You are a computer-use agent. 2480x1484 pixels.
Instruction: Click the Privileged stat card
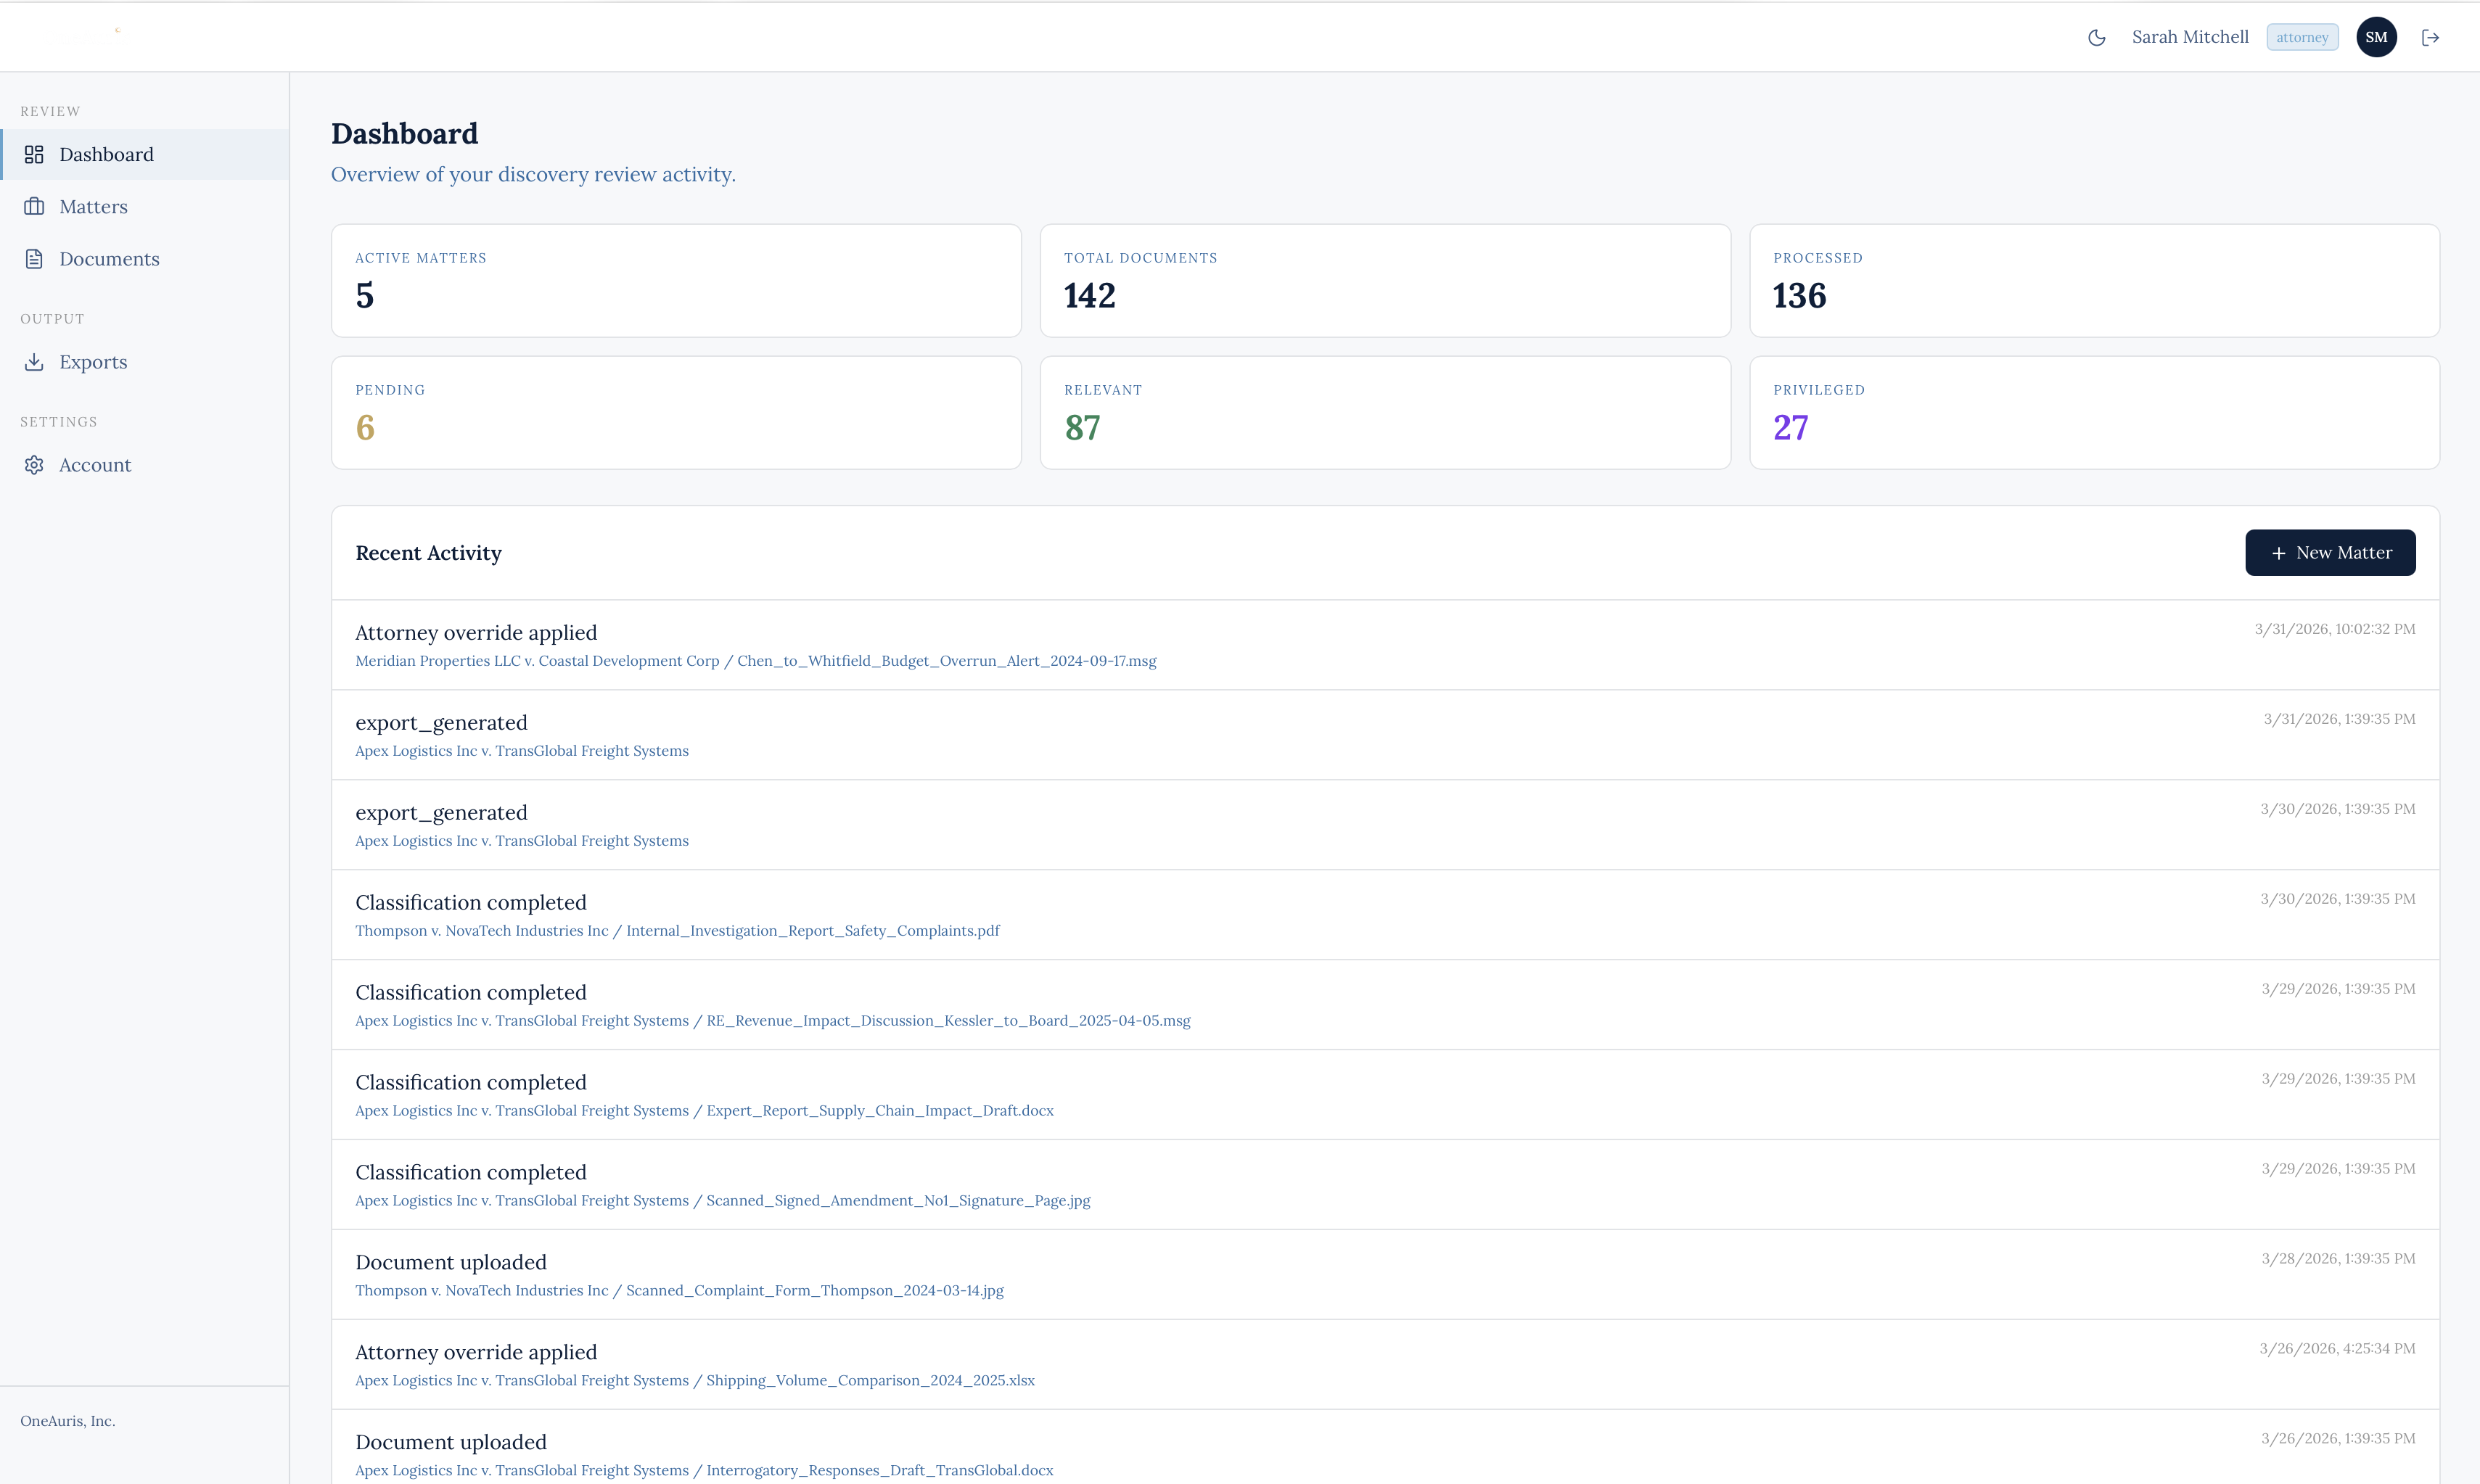(2096, 412)
